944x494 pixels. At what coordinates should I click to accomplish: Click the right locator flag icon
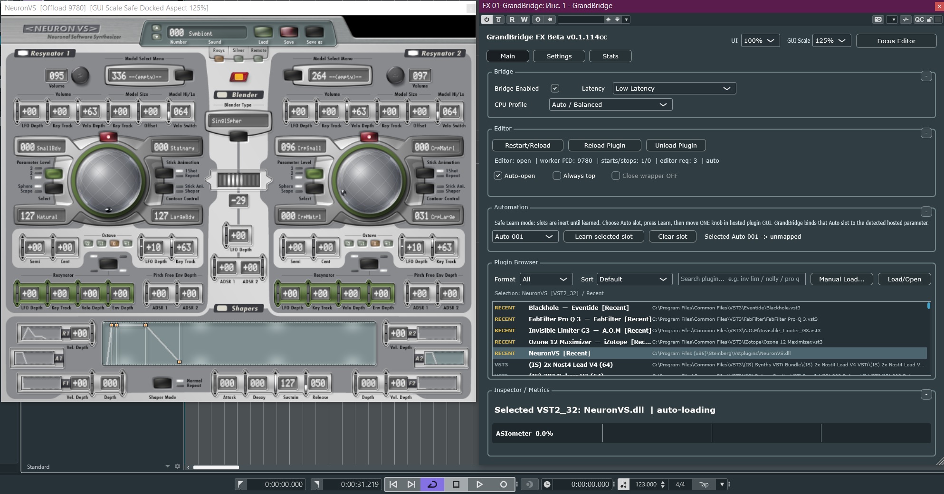(316, 484)
